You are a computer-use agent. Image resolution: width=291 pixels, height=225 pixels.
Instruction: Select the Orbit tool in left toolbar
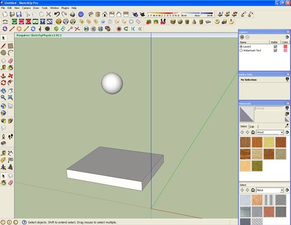click(3, 90)
